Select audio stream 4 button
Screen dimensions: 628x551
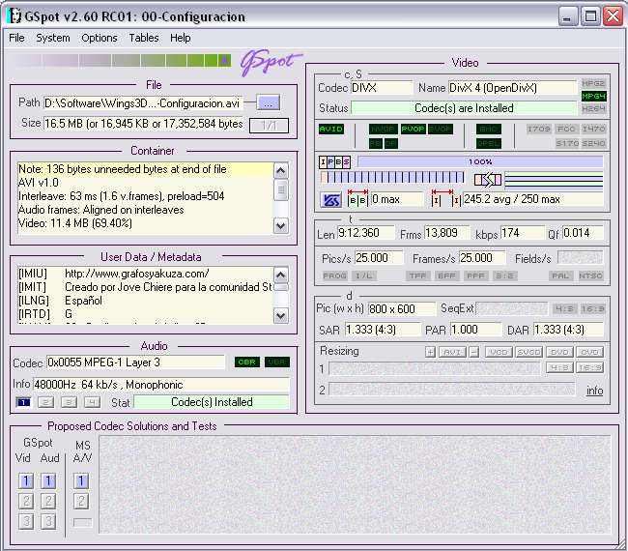pos(92,402)
